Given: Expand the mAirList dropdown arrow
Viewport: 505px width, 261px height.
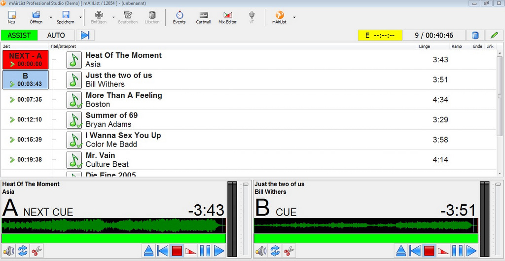Looking at the screenshot, I should tap(294, 17).
